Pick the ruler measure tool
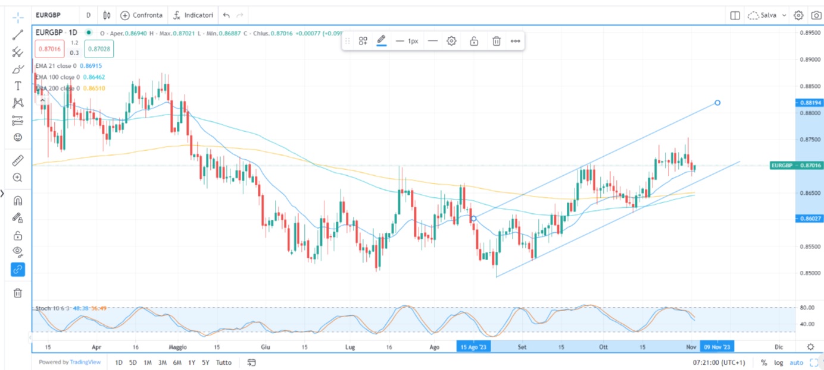The image size is (824, 370). coord(18,160)
